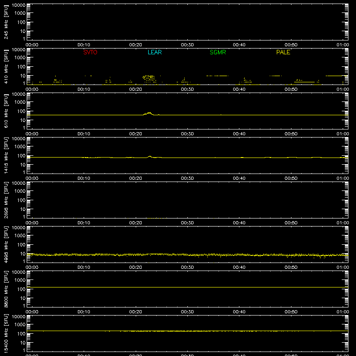Click 00:30 tick label under the 245 MHz plot

[187, 45]
